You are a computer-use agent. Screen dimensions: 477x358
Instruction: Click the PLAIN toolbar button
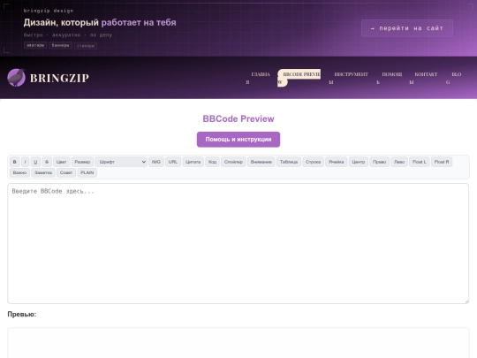click(87, 172)
